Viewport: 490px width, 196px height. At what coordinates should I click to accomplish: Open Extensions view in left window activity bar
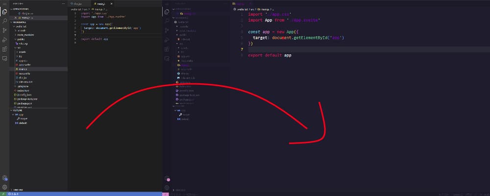(4, 49)
